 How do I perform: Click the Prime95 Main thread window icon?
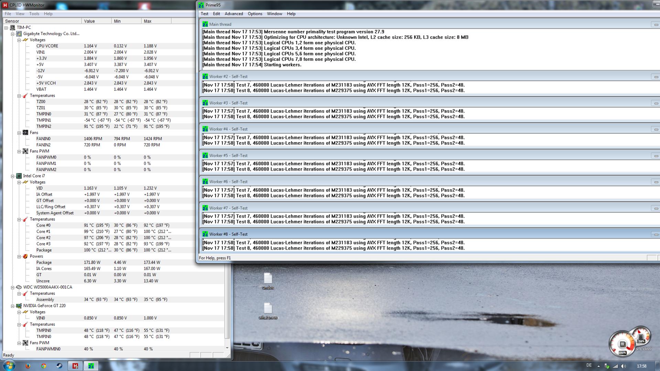[205, 24]
